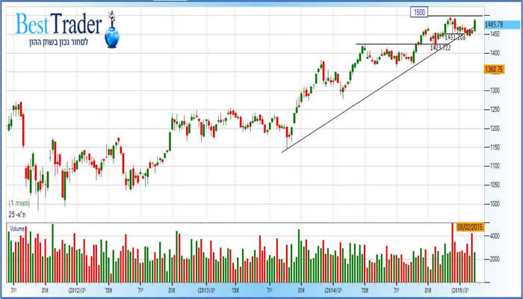The image size is (523, 299).
Task: Select the 1451.206 price annotation
Action: point(456,37)
